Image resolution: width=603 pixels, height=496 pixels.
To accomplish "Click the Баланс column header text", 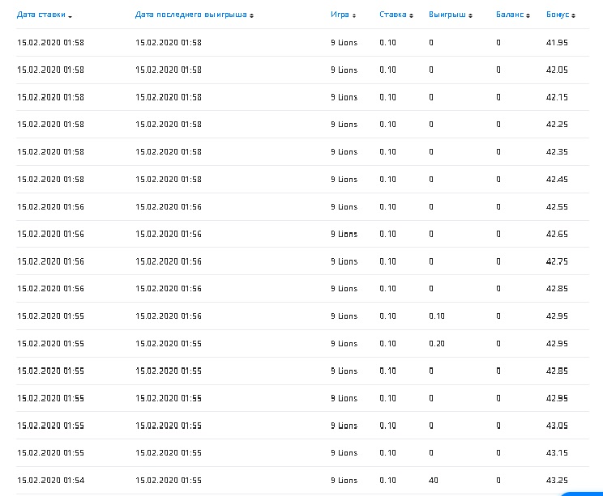I will [510, 15].
